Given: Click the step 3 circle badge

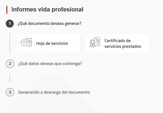Looking at the screenshot, I should coord(10,92).
